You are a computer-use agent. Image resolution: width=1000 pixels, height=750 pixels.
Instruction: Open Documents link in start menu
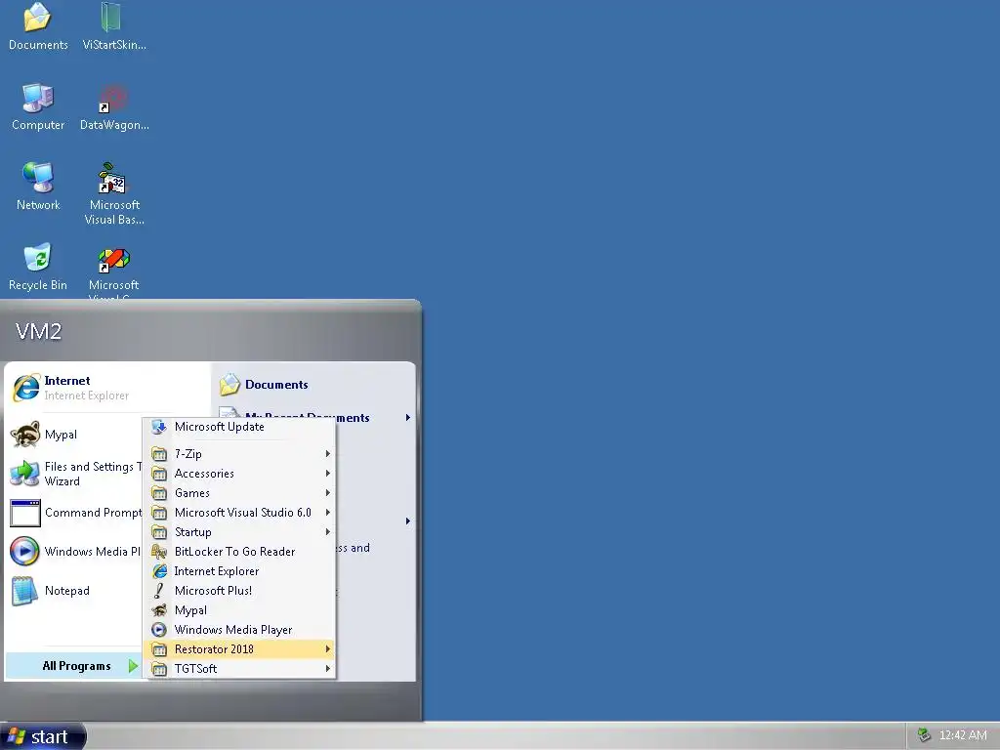click(276, 385)
